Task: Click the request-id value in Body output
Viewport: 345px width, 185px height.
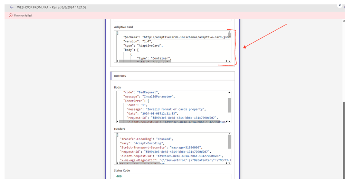Action: click(x=184, y=118)
